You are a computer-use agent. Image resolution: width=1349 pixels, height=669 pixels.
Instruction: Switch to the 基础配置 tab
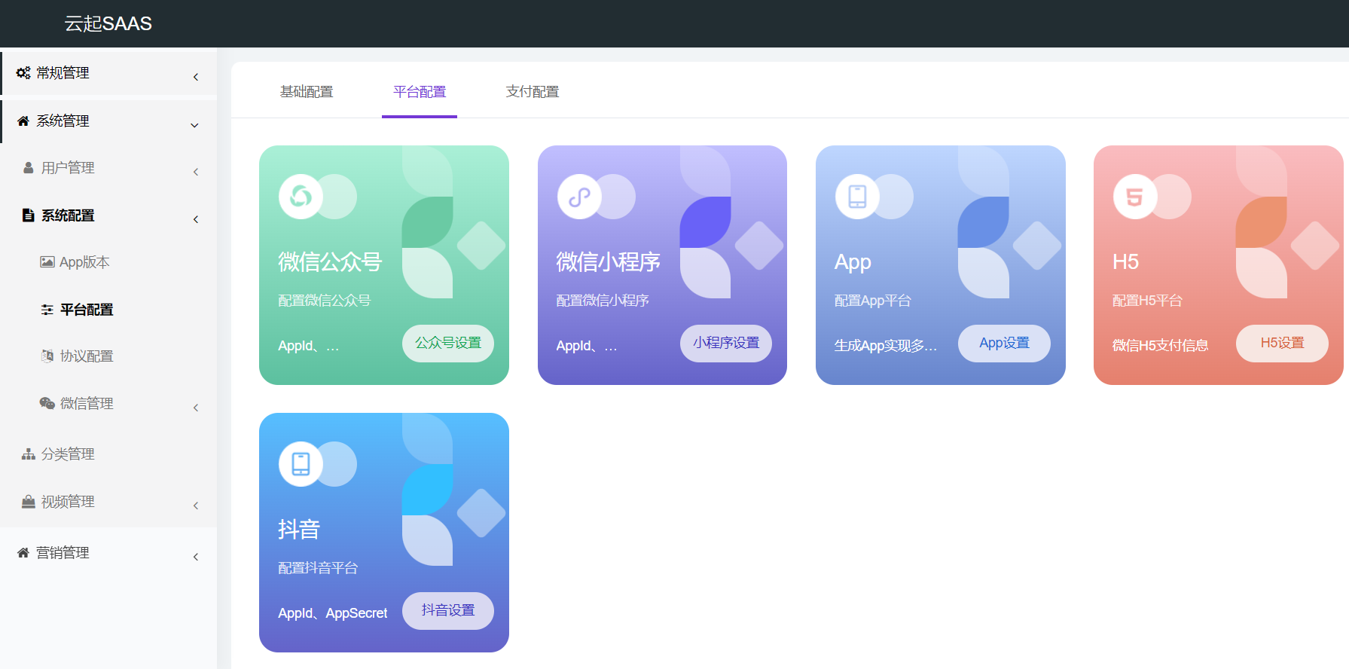(307, 92)
